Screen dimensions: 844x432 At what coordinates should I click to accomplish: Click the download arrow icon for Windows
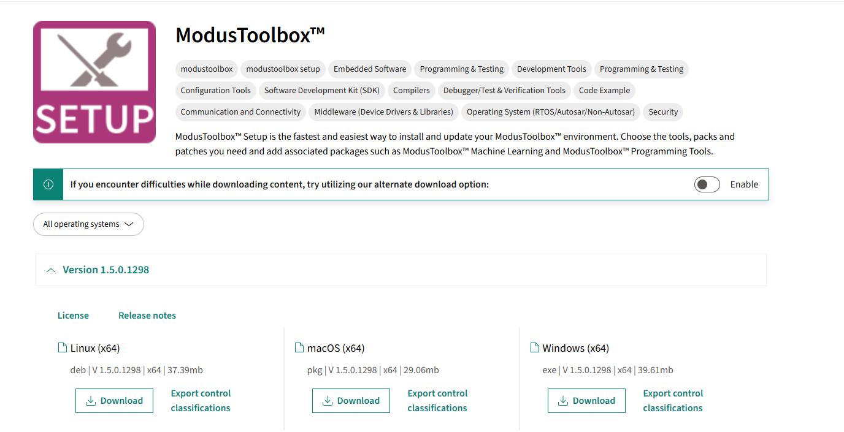(563, 401)
